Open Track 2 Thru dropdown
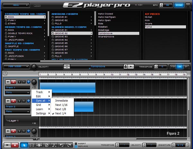The image size is (193, 149). click(x=17, y=112)
